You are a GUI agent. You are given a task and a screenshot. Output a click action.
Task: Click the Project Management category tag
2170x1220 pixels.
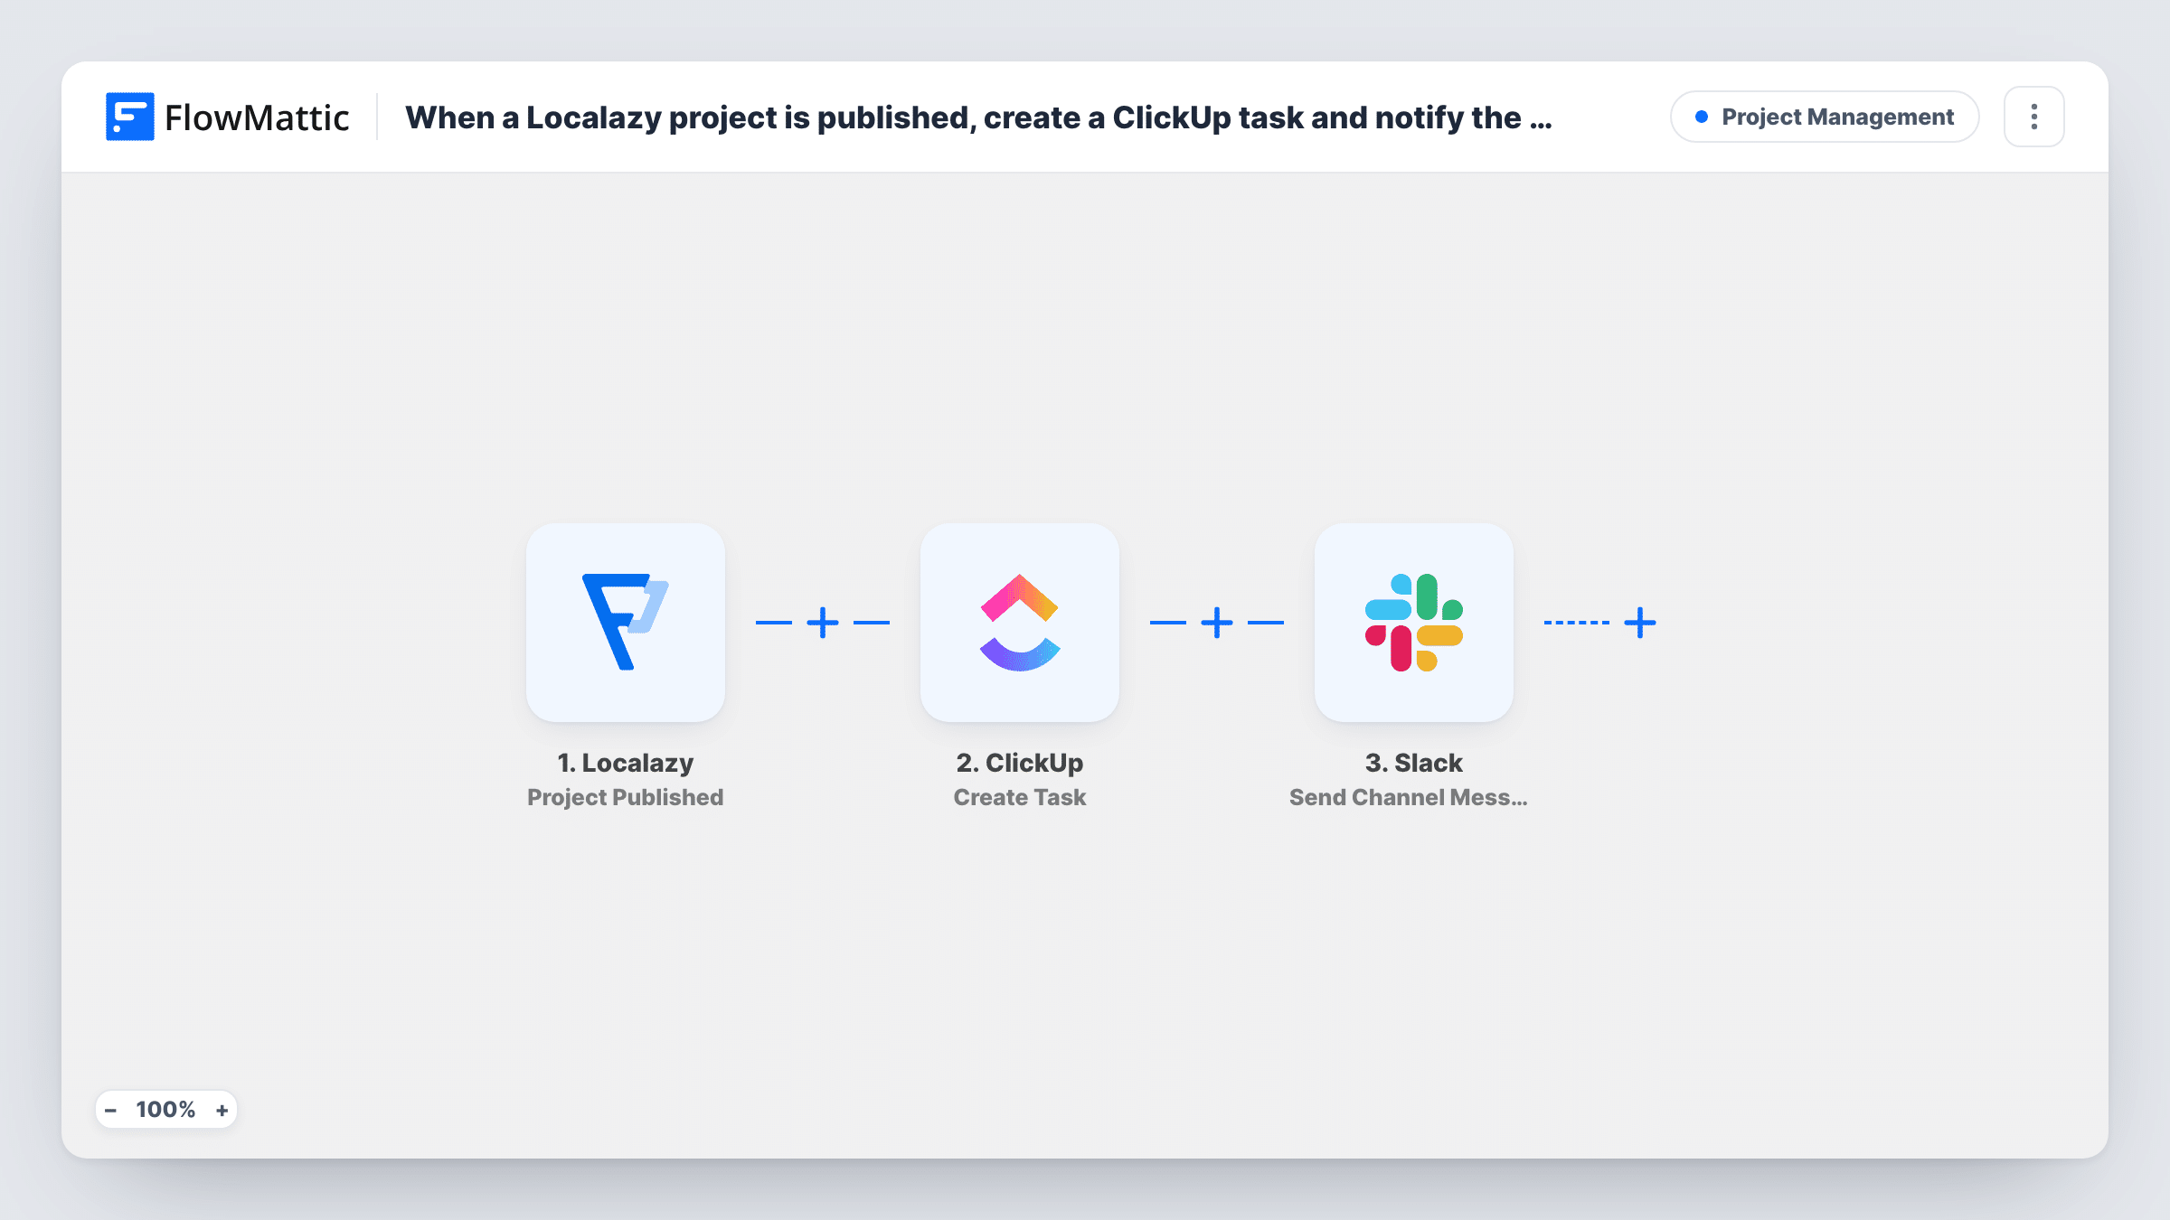pyautogui.click(x=1825, y=117)
